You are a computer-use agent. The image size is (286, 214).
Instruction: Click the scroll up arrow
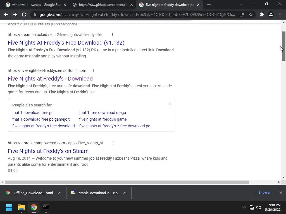(x=284, y=22)
